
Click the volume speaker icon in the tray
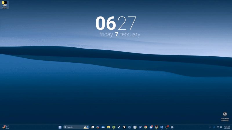(221, 127)
